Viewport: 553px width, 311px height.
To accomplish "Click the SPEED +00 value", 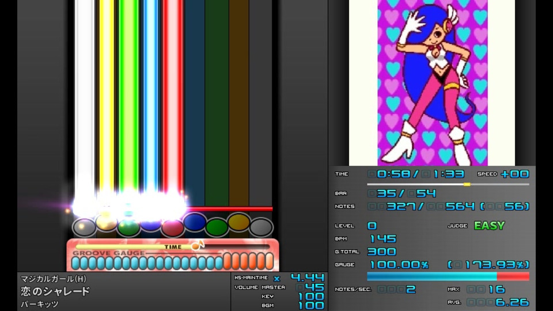I will [514, 174].
